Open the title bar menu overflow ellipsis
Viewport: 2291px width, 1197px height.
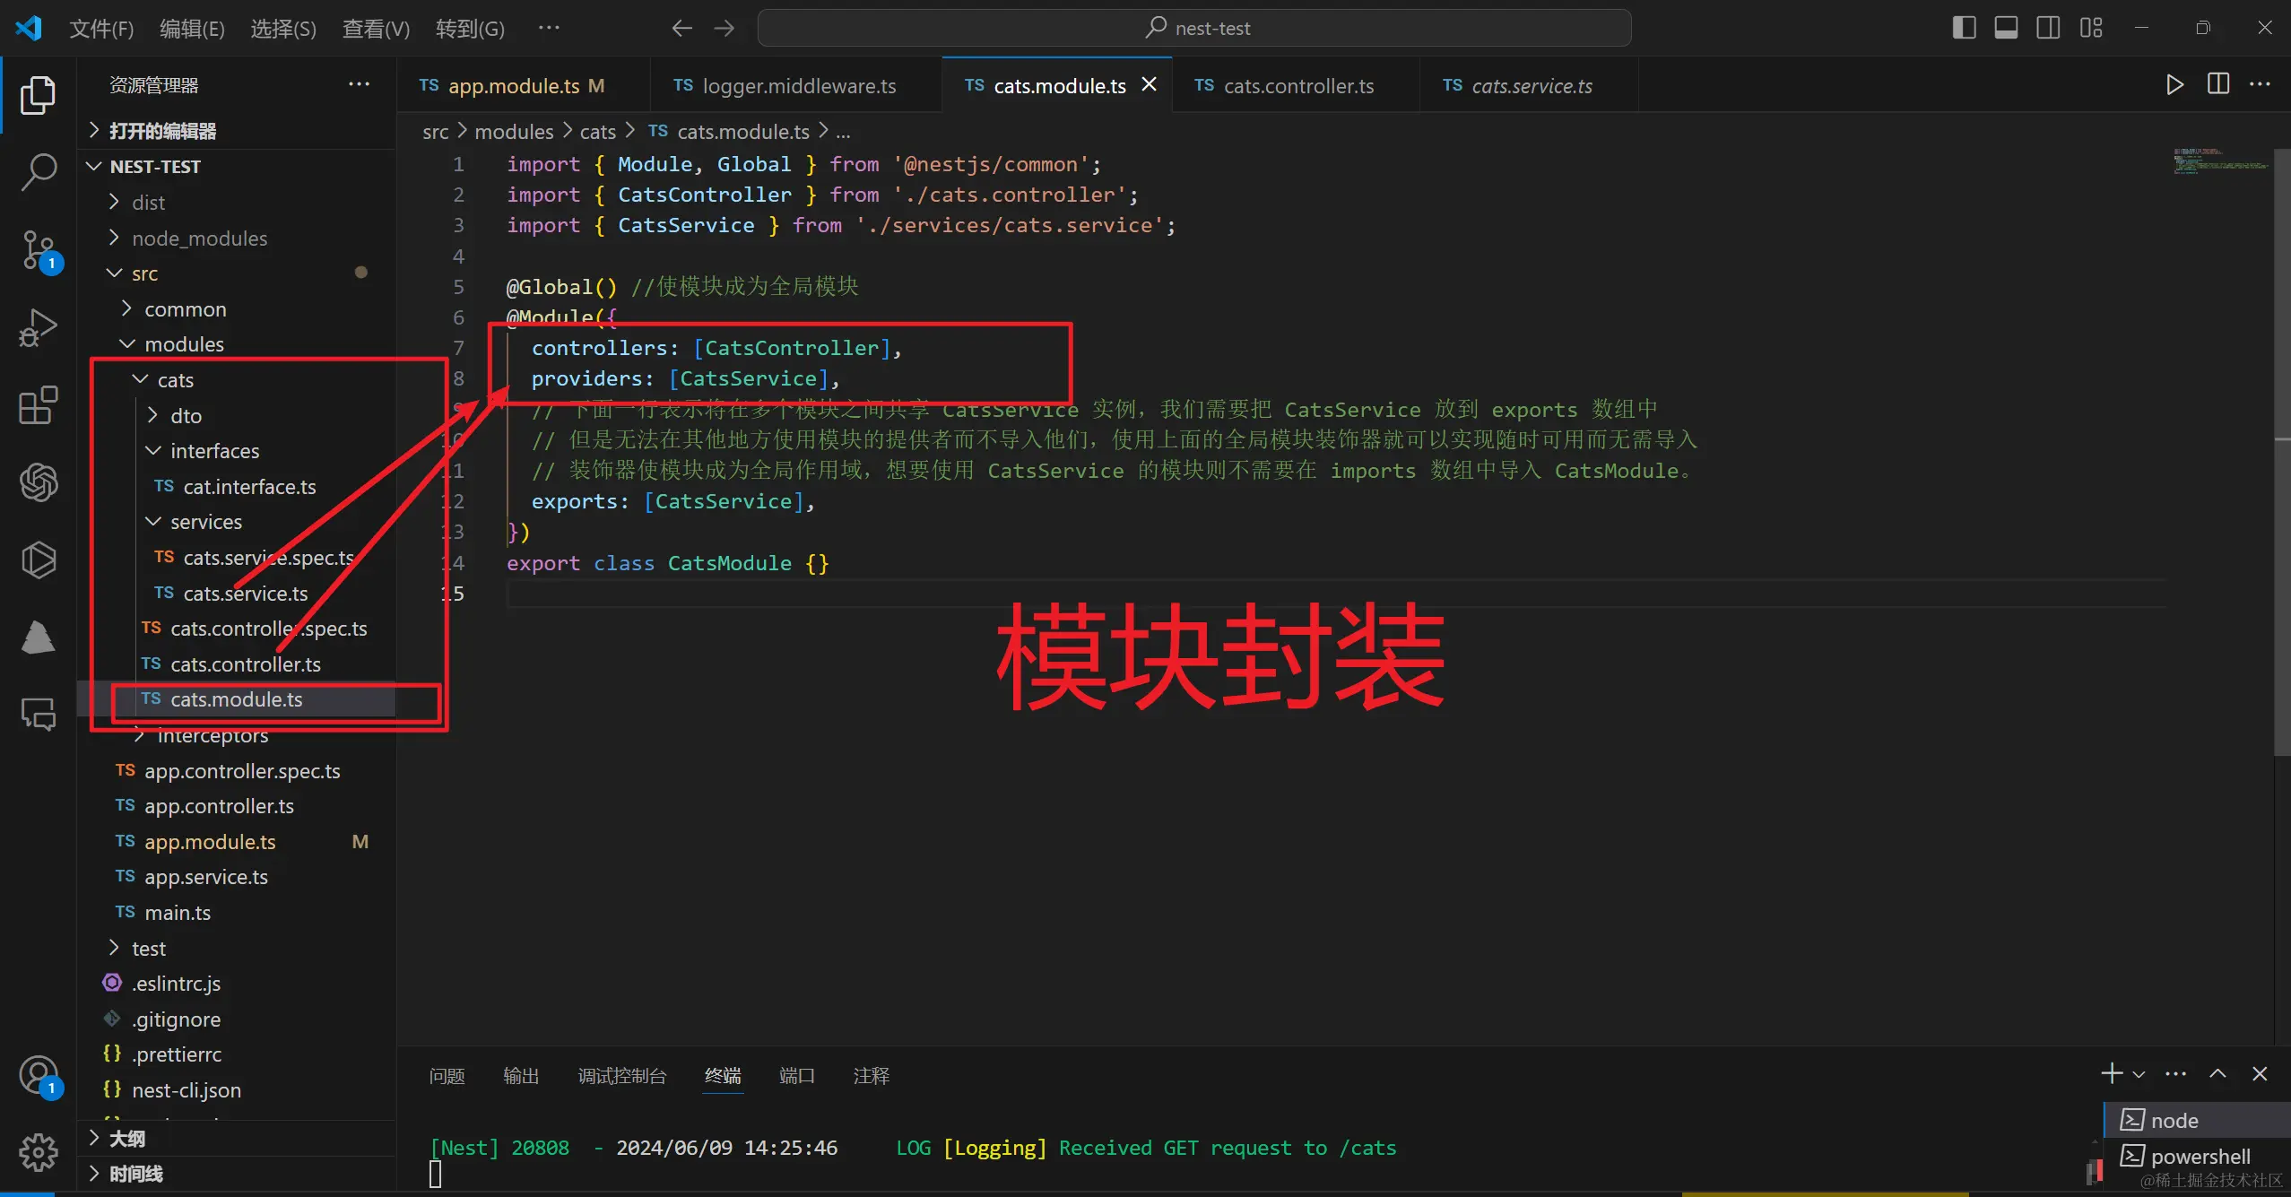[x=549, y=28]
